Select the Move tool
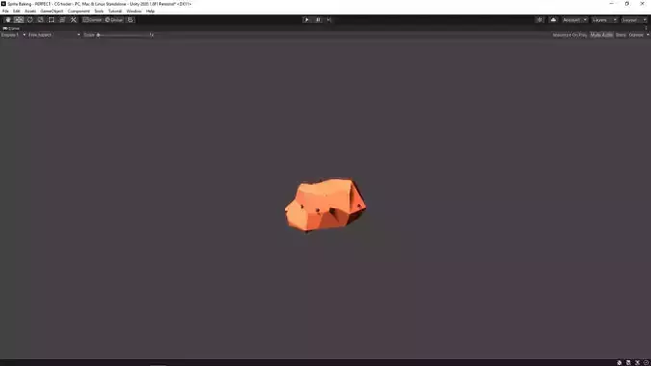 [x=18, y=20]
